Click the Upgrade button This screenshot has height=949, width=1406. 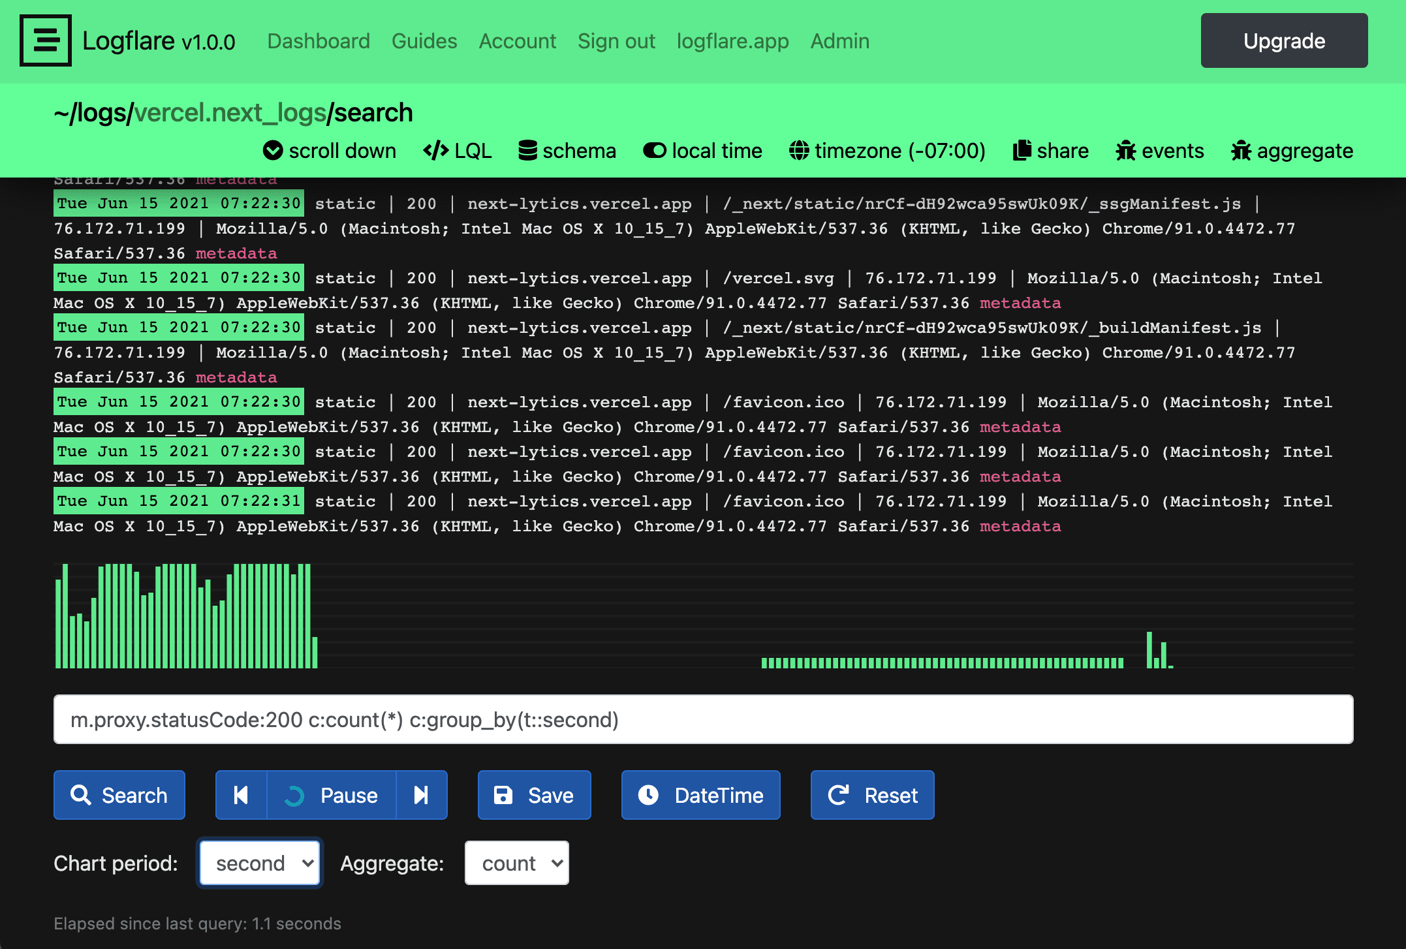coord(1284,40)
